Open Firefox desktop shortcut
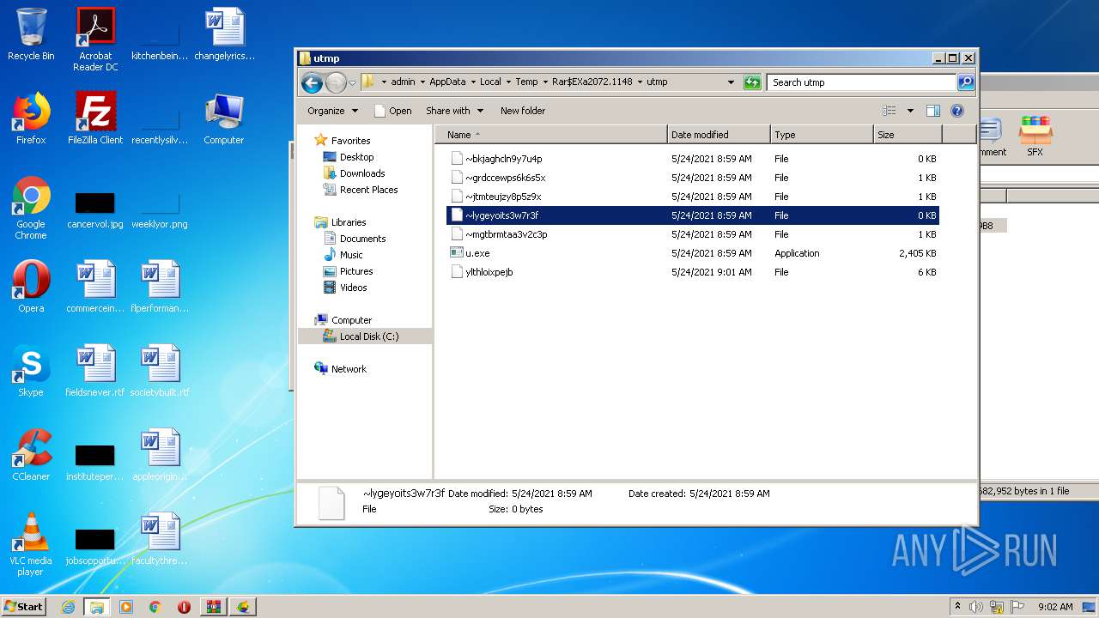 [31, 118]
